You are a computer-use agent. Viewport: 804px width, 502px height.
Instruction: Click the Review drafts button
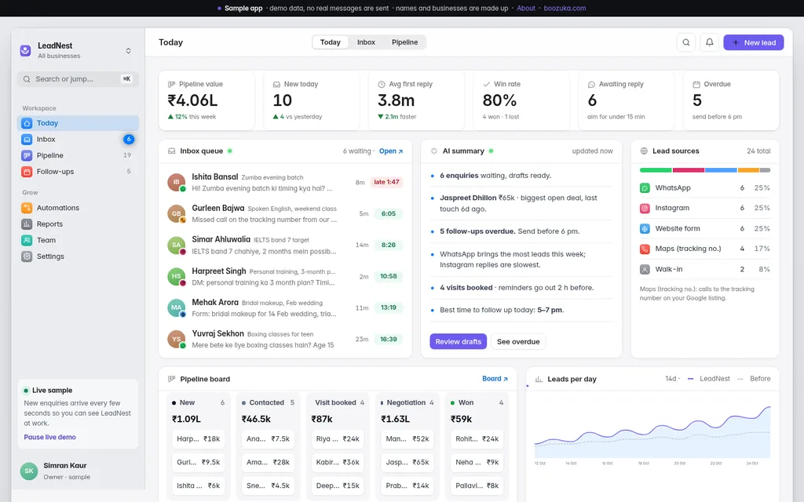click(x=458, y=342)
